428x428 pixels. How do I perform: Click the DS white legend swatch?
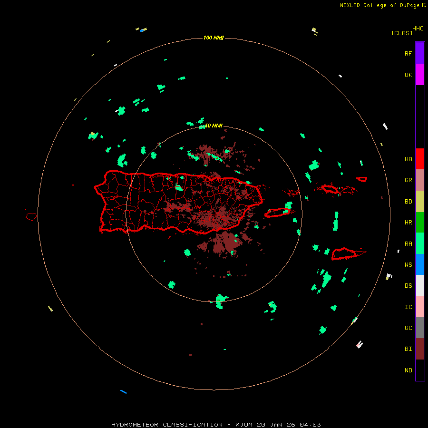pyautogui.click(x=420, y=285)
